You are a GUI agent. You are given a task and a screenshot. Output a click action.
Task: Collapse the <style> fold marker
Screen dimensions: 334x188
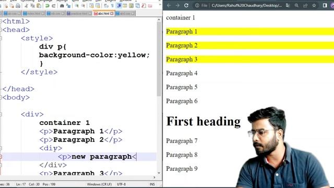[1, 38]
